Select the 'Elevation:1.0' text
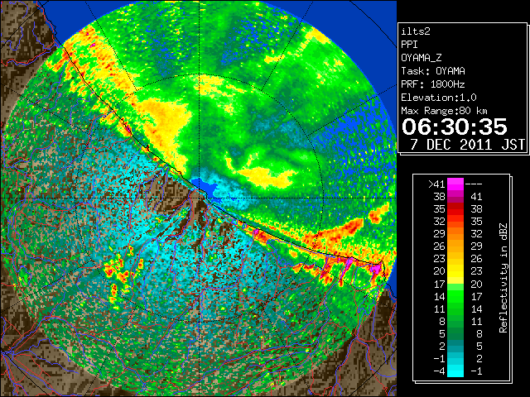This screenshot has width=530, height=397. [439, 98]
